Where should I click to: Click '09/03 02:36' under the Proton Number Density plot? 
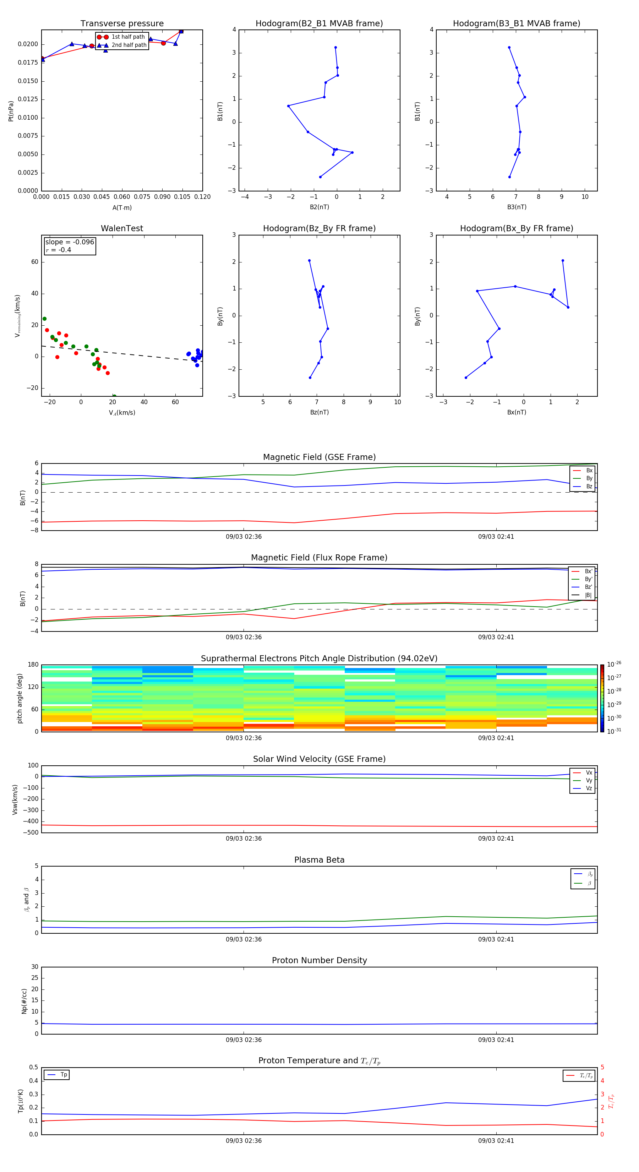(x=244, y=1040)
